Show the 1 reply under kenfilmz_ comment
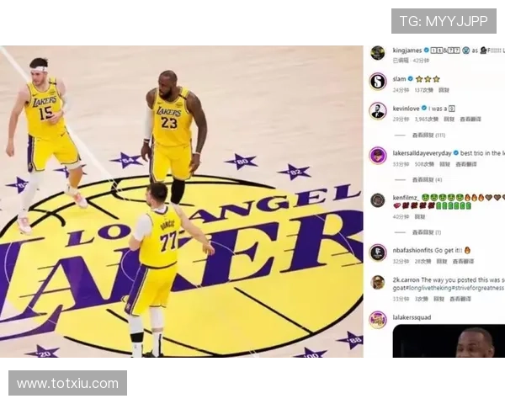The width and height of the screenshot is (505, 404). [427, 231]
